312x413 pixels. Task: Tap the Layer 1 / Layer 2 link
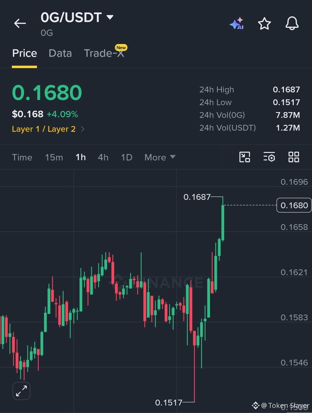[44, 129]
